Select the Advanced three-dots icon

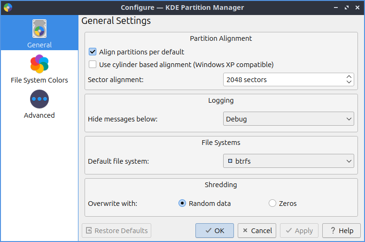39,99
